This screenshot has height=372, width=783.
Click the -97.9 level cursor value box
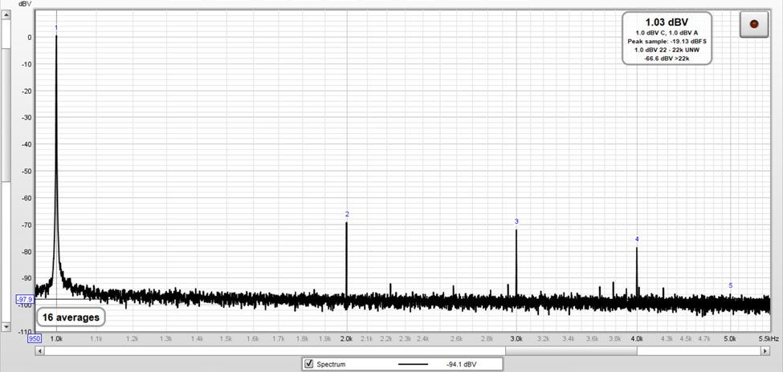tap(24, 299)
